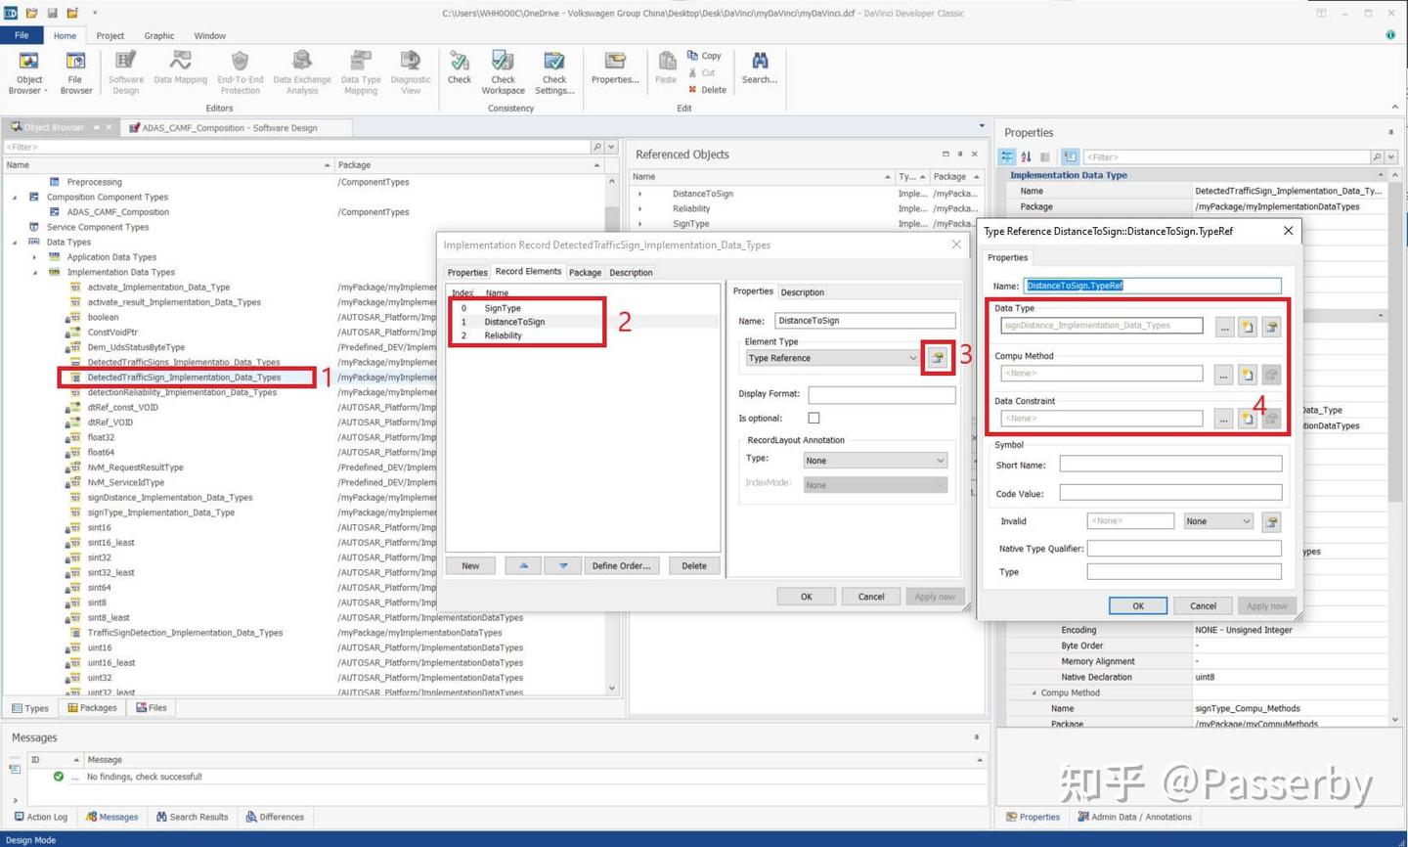This screenshot has width=1408, height=847.
Task: Select the Reliability record element row
Action: (503, 335)
